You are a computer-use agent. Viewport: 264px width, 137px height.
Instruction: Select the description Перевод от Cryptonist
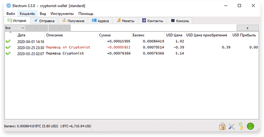coord(68,47)
